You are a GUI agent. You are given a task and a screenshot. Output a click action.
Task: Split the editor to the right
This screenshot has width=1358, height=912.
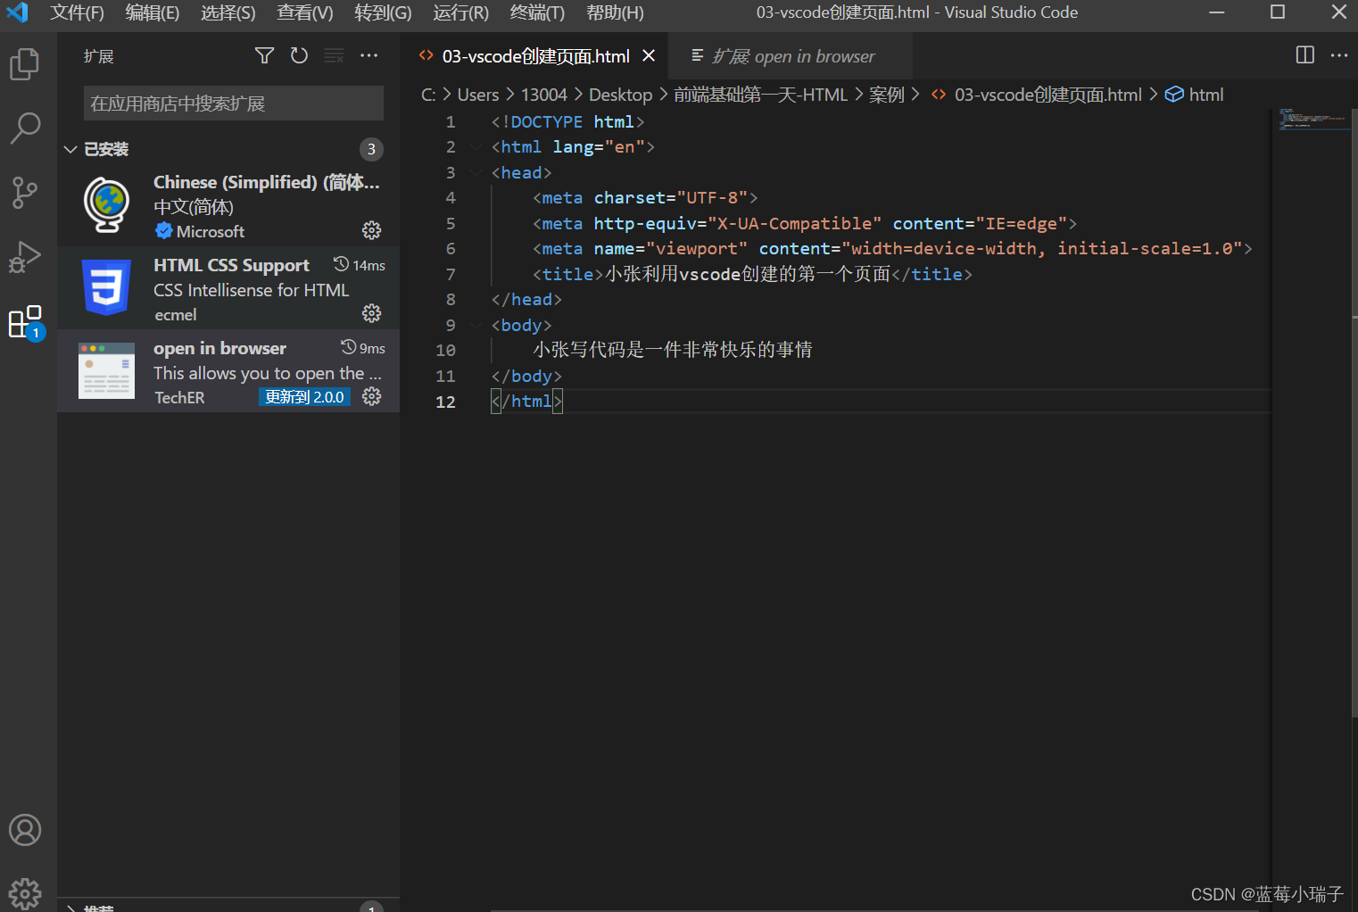click(x=1305, y=55)
